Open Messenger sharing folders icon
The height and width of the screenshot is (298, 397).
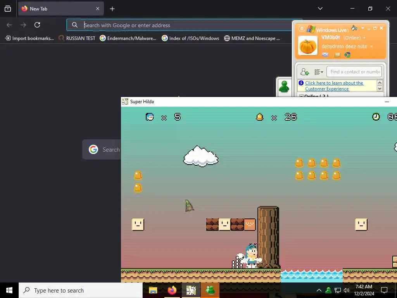(337, 55)
